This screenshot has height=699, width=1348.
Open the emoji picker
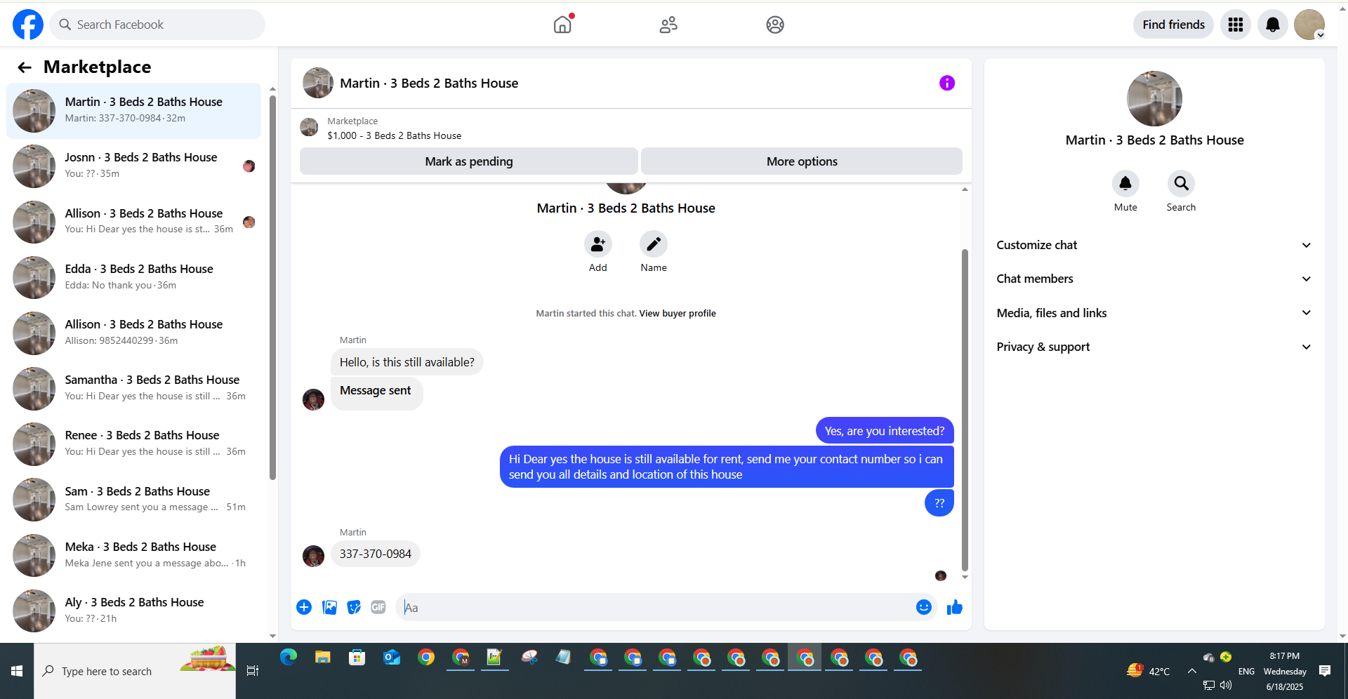tap(924, 607)
